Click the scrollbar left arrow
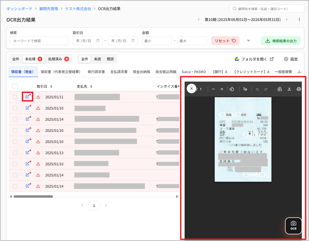 pyautogui.click(x=11, y=196)
